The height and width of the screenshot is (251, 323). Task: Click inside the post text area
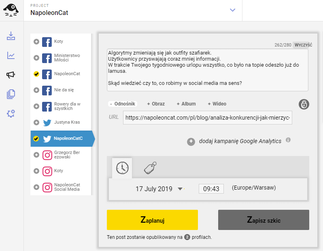pyautogui.click(x=207, y=70)
